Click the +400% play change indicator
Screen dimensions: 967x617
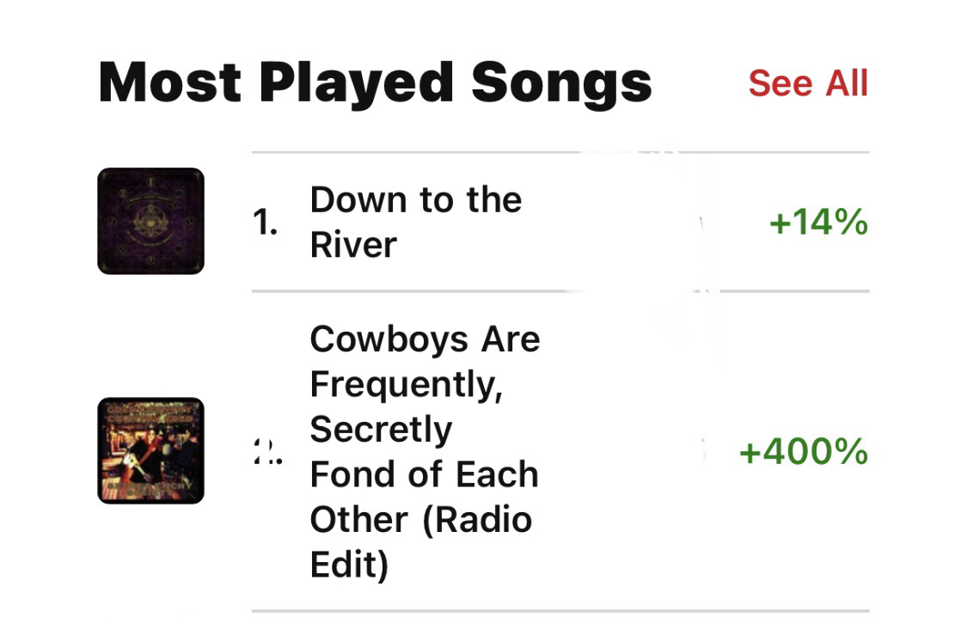(803, 451)
